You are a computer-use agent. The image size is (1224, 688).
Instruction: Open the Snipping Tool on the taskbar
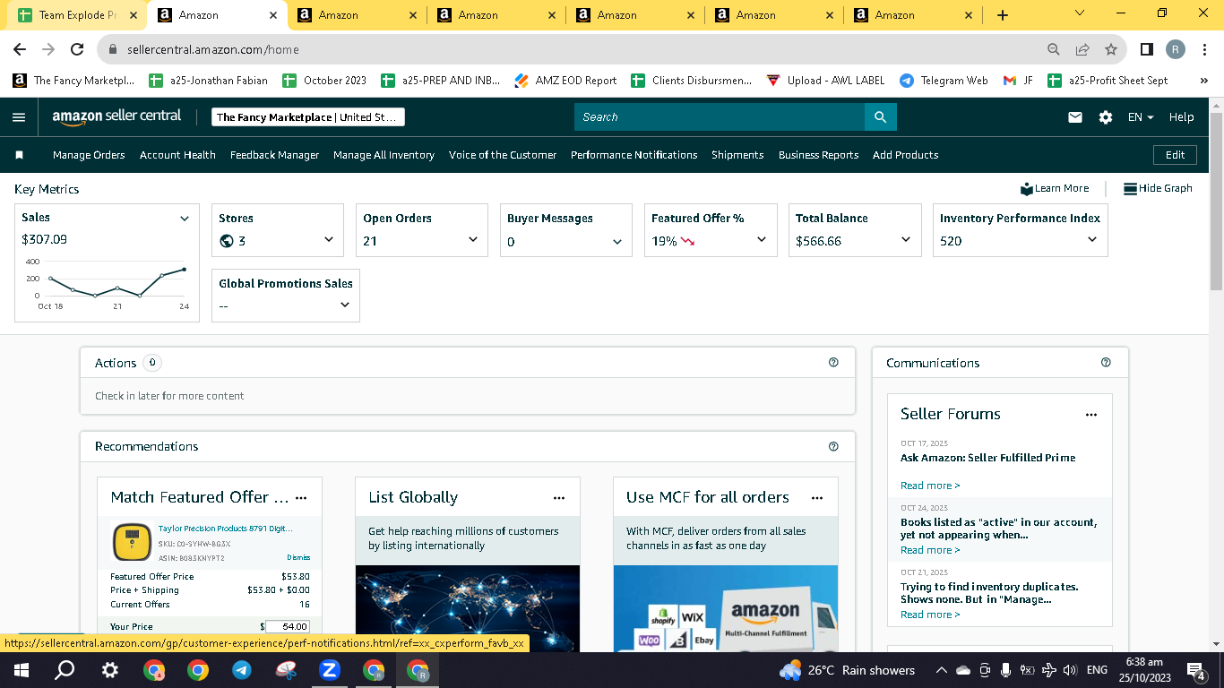coord(286,670)
